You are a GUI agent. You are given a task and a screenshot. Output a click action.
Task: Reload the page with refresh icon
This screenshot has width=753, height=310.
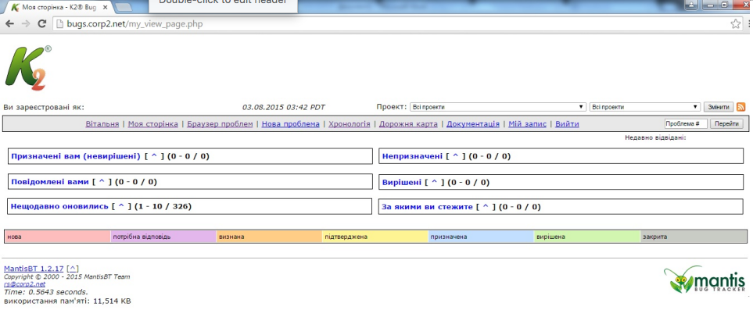(x=41, y=23)
